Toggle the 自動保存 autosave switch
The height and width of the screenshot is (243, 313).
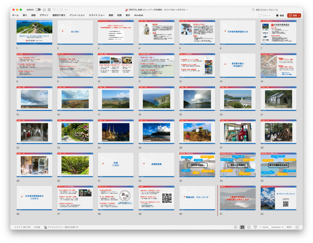38,10
